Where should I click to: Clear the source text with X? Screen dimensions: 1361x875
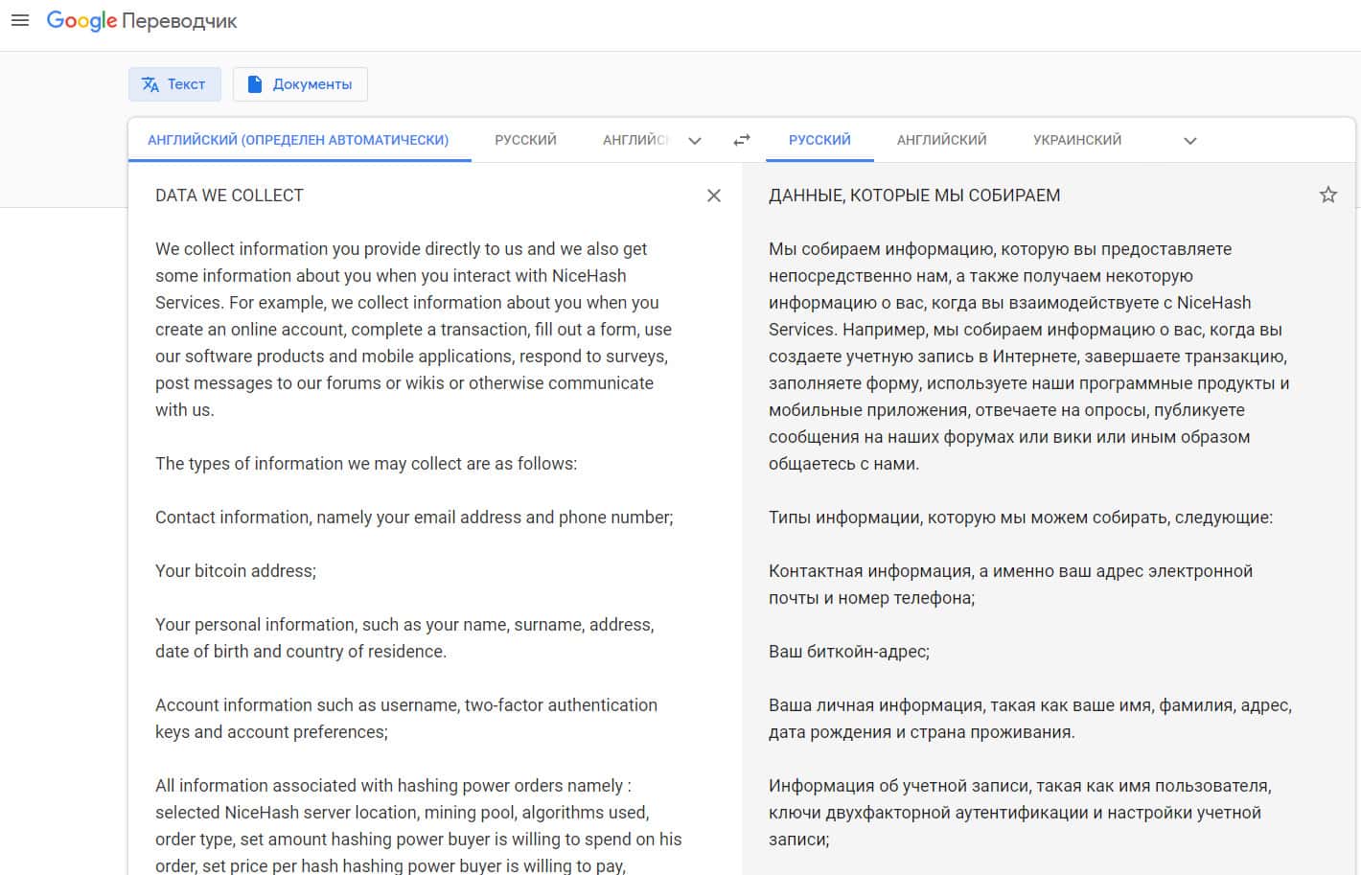(x=714, y=196)
